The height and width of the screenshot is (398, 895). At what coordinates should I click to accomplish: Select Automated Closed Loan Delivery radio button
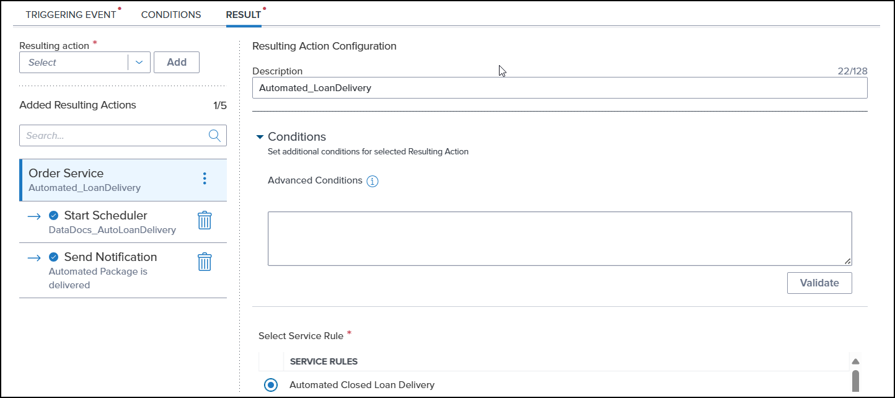pyautogui.click(x=271, y=385)
